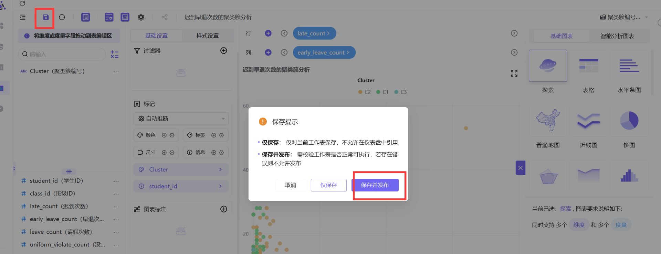661x254 pixels.
Task: Add a chart annotation with plus icon
Action: click(x=224, y=209)
